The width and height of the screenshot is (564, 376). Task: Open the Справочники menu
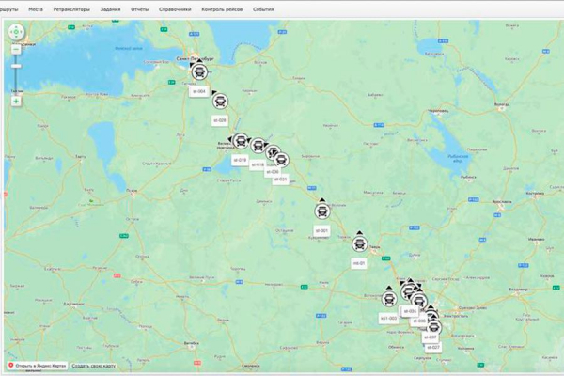[175, 8]
